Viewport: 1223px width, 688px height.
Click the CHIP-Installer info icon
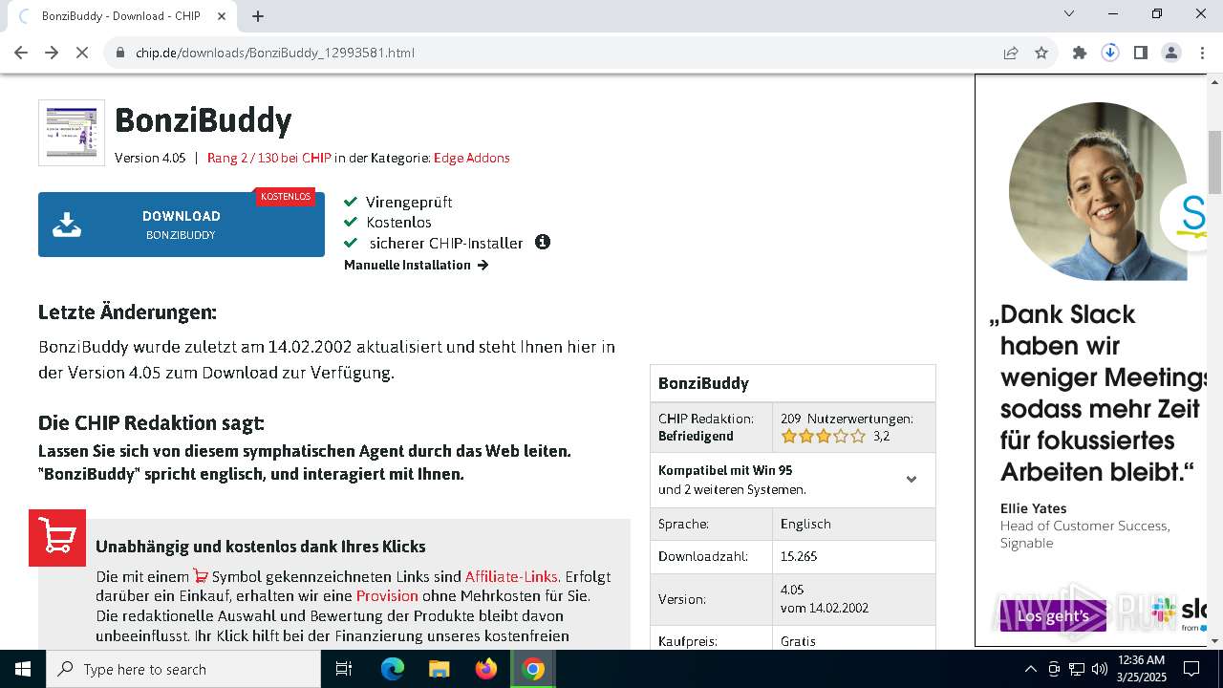tap(543, 242)
